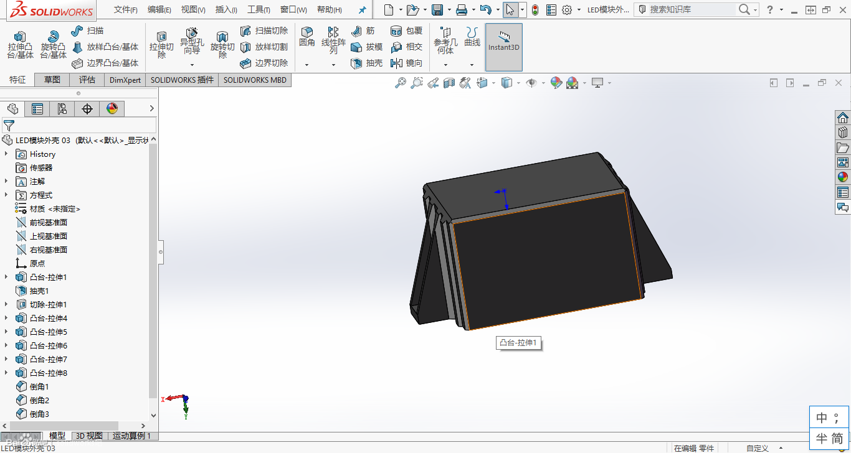Expand the 凸台-拉伸1 feature node
Viewport: 851px width, 453px height.
click(6, 277)
